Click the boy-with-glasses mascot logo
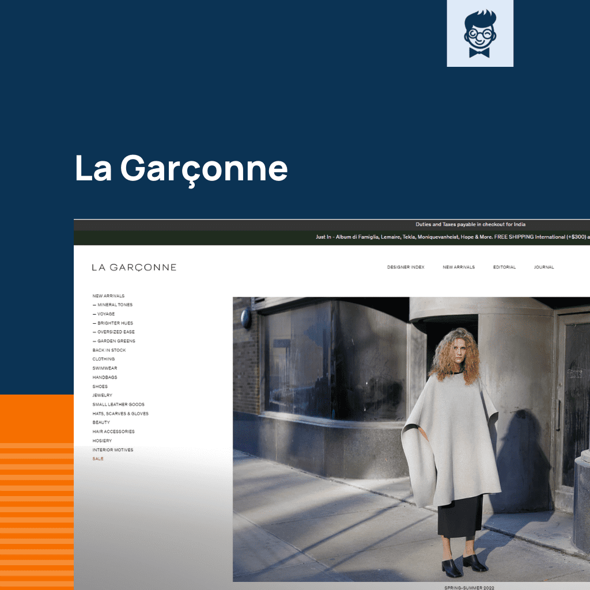 click(x=480, y=33)
